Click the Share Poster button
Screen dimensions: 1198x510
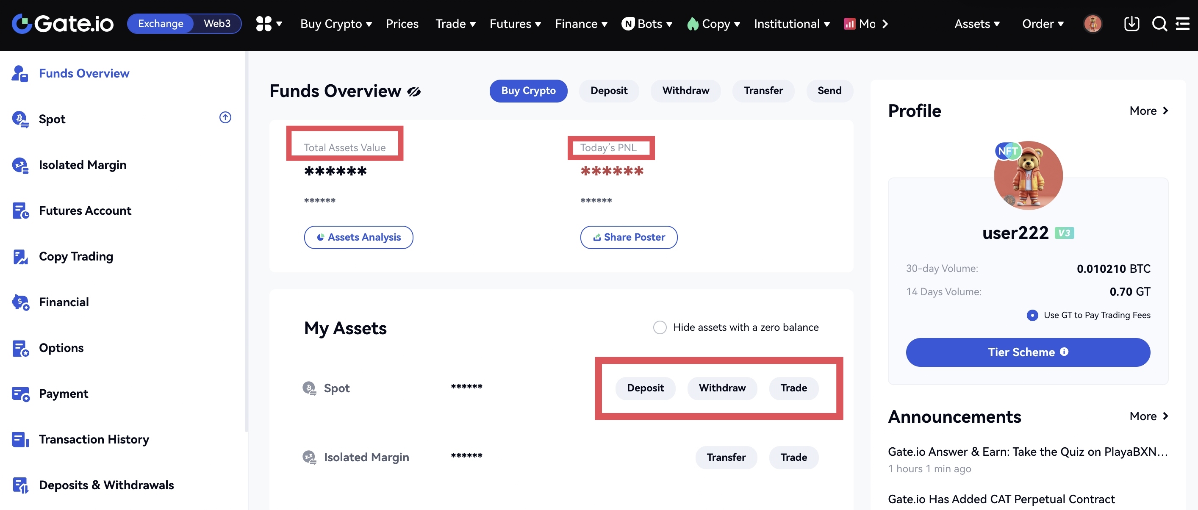pyautogui.click(x=628, y=237)
